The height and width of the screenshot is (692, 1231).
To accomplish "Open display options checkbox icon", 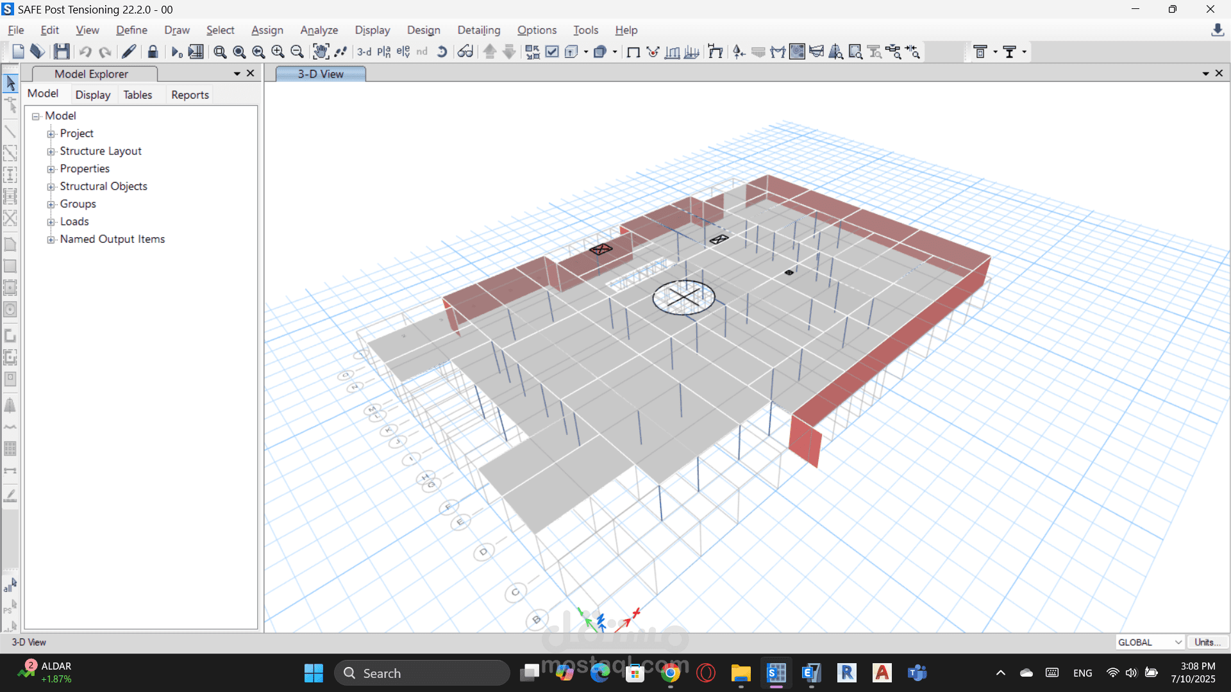I will click(x=552, y=52).
